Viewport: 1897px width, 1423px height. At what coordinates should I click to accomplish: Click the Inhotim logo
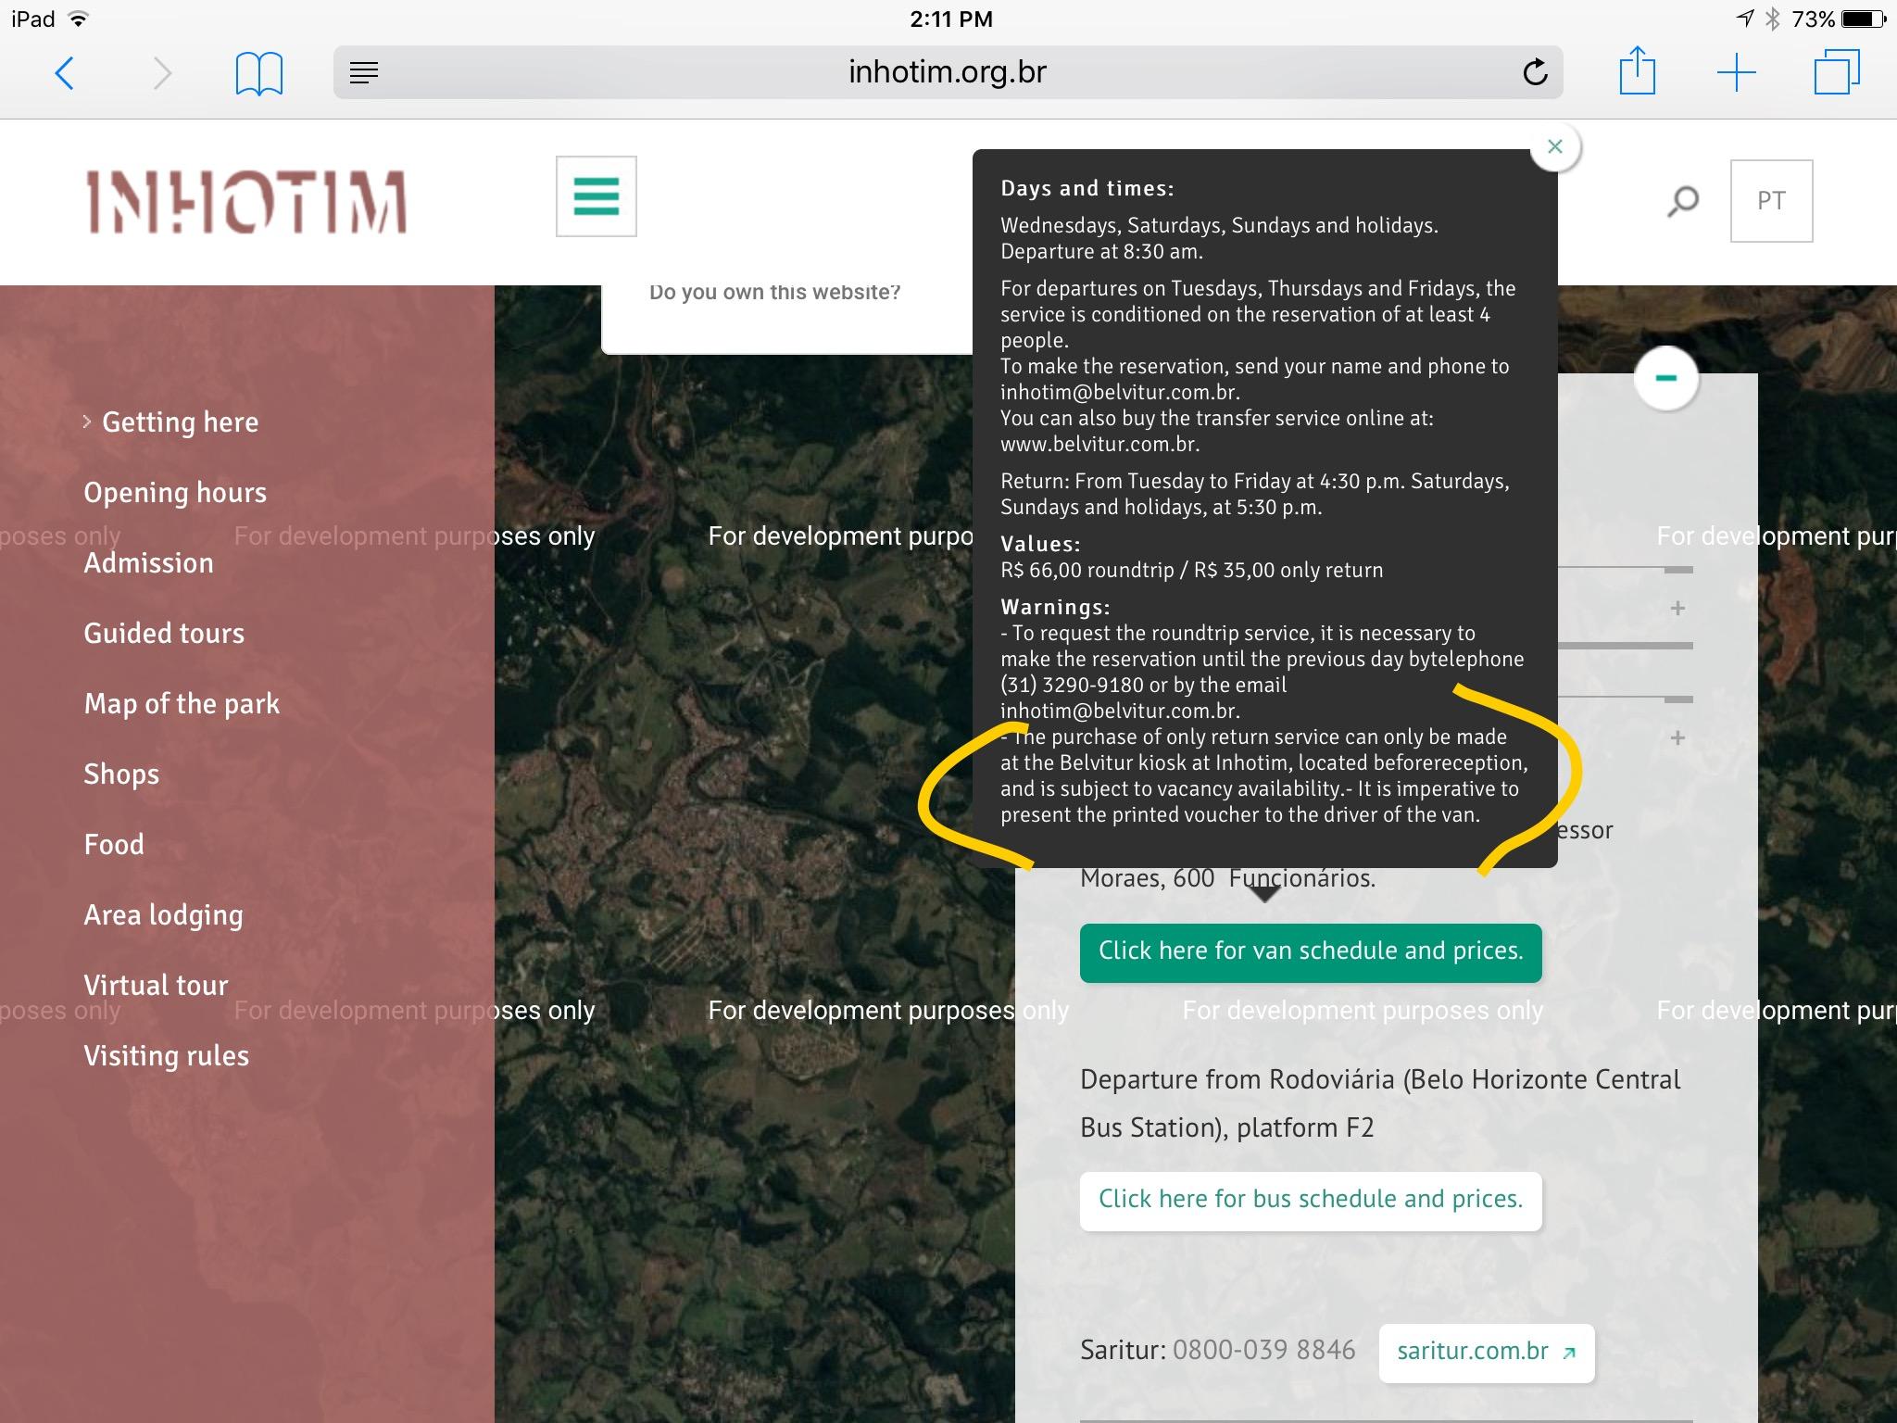246,201
